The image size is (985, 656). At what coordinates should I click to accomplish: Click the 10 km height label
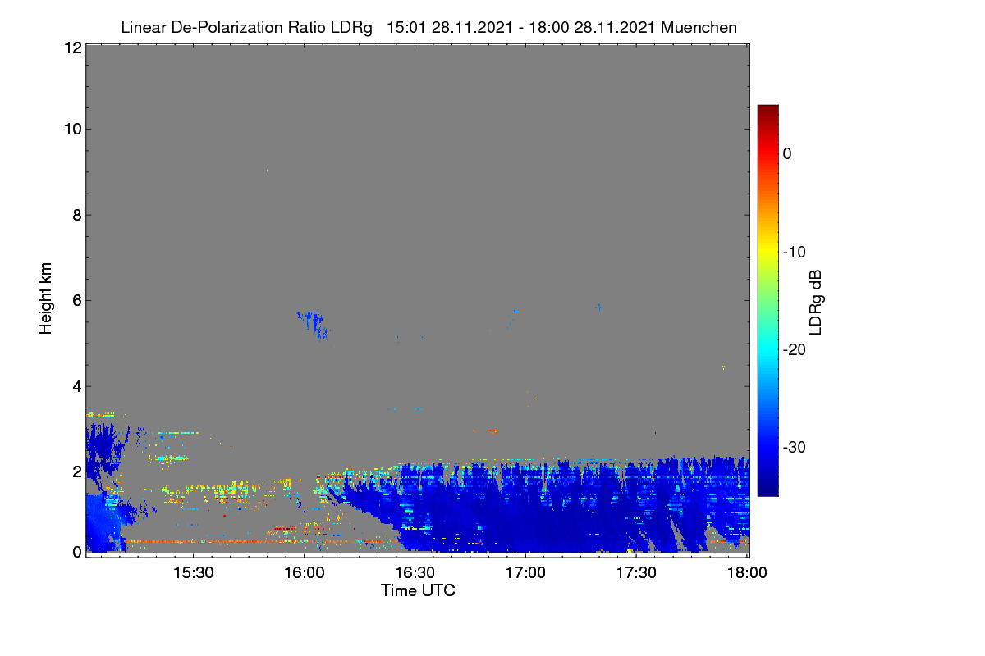tap(71, 129)
